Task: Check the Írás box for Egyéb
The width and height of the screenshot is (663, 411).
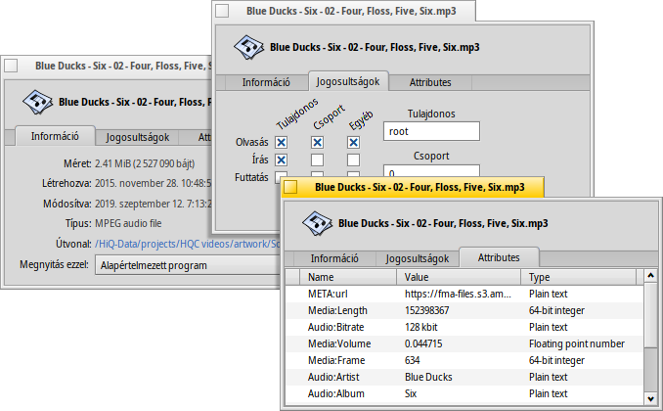Action: (353, 160)
